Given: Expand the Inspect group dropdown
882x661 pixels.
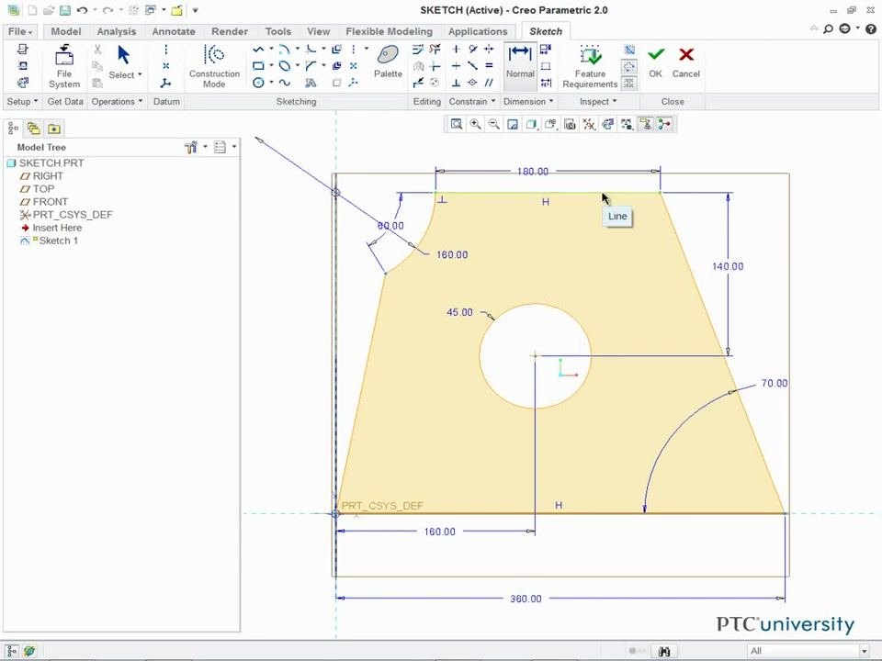Looking at the screenshot, I should pyautogui.click(x=598, y=102).
